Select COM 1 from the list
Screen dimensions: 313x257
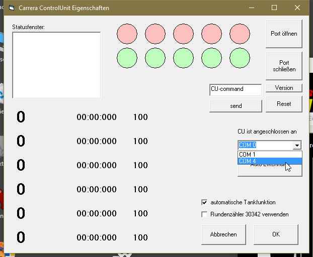[x=270, y=154]
